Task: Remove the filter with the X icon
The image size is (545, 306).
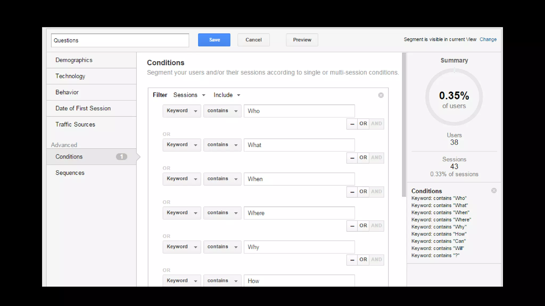Action: point(381,95)
